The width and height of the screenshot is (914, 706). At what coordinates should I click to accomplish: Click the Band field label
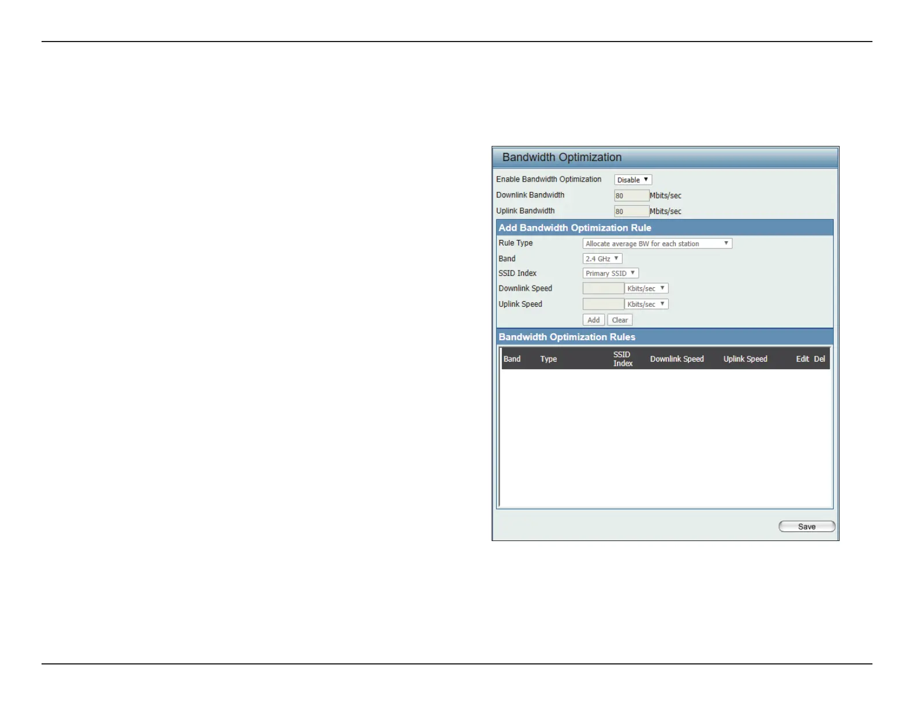click(507, 258)
